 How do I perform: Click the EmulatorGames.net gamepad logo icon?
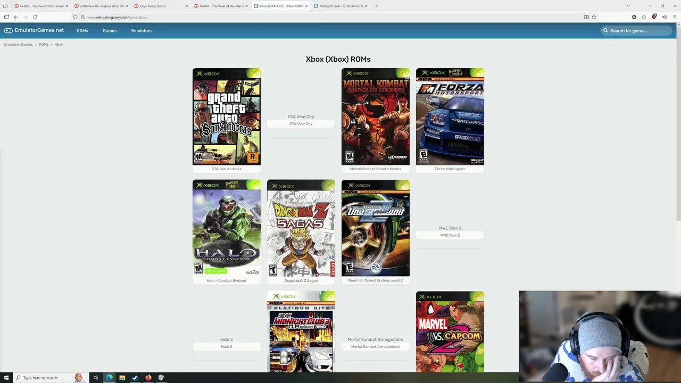8,30
